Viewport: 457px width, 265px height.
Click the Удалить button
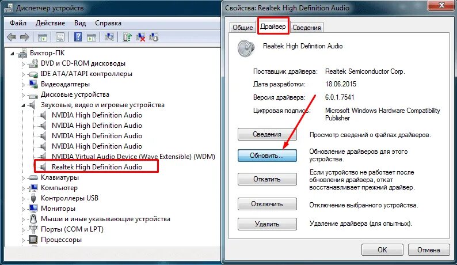click(x=267, y=224)
